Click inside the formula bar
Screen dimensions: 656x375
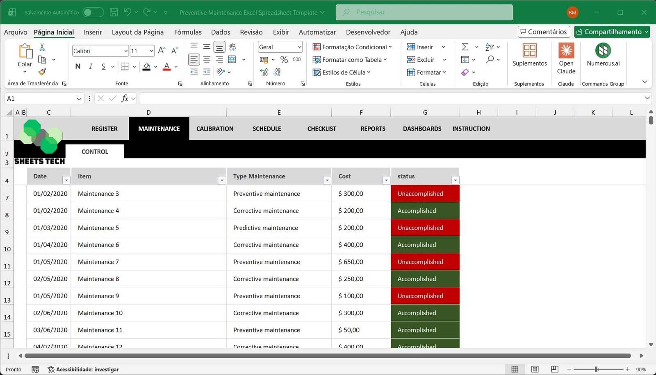pyautogui.click(x=287, y=98)
